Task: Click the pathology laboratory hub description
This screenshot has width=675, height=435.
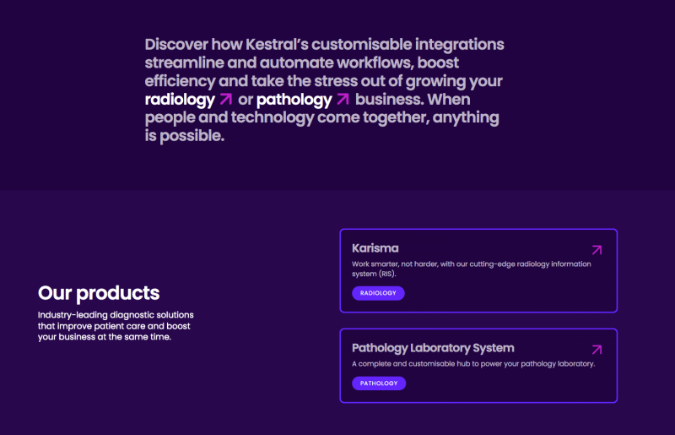Action: [x=473, y=364]
